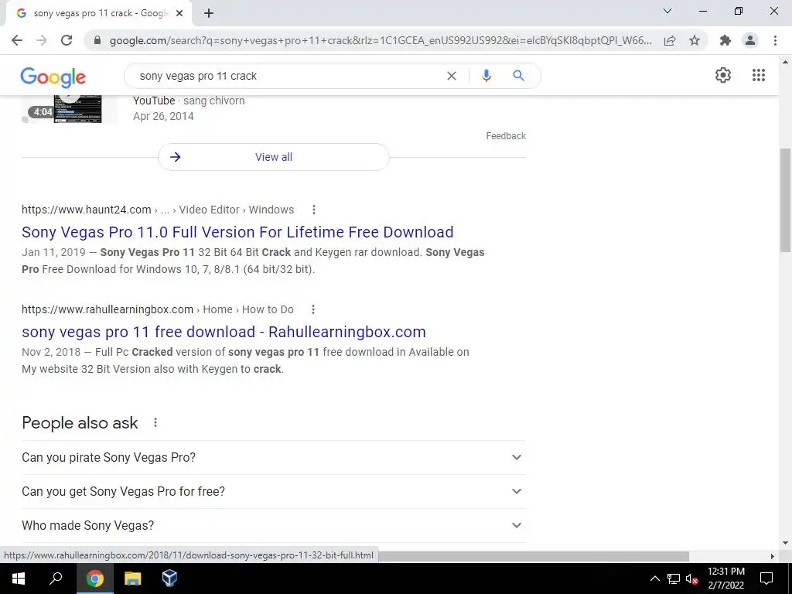
Task: Play the 4:04 YouTube video thumbnail
Action: click(70, 108)
